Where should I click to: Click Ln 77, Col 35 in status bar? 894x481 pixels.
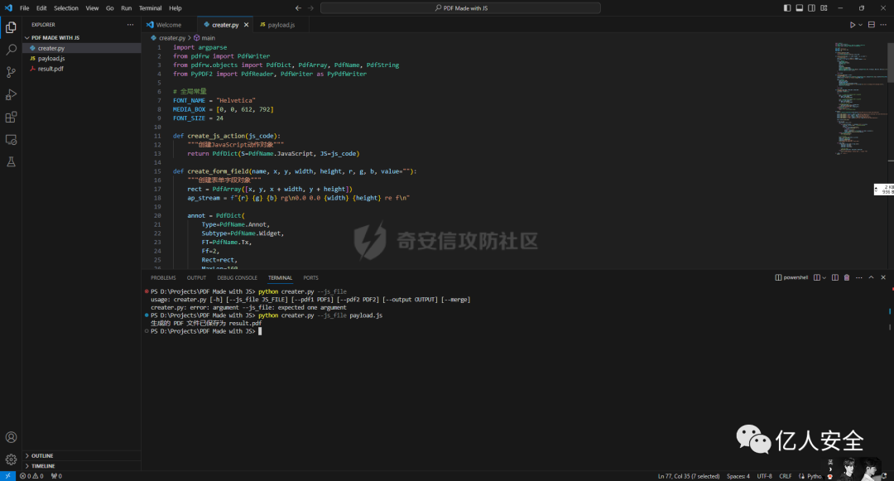[689, 476]
